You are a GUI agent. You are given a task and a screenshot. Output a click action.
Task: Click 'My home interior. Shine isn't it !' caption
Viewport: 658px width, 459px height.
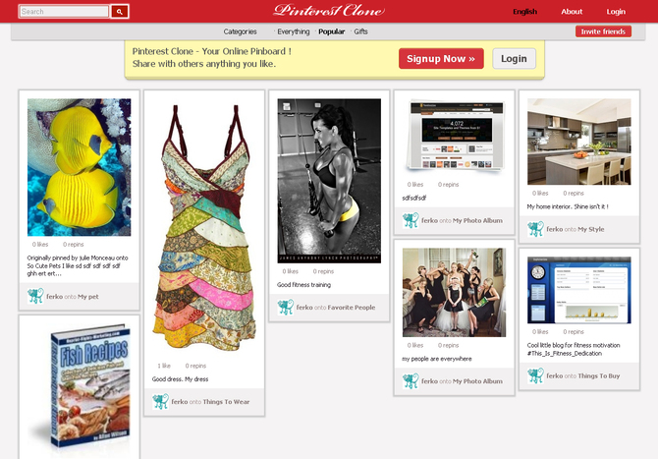(568, 206)
